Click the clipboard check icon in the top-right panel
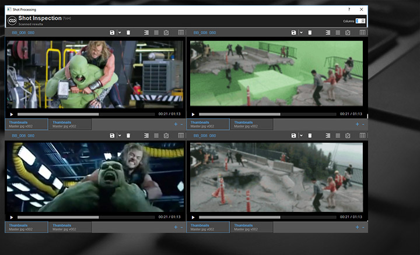420x255 pixels. tap(348, 33)
